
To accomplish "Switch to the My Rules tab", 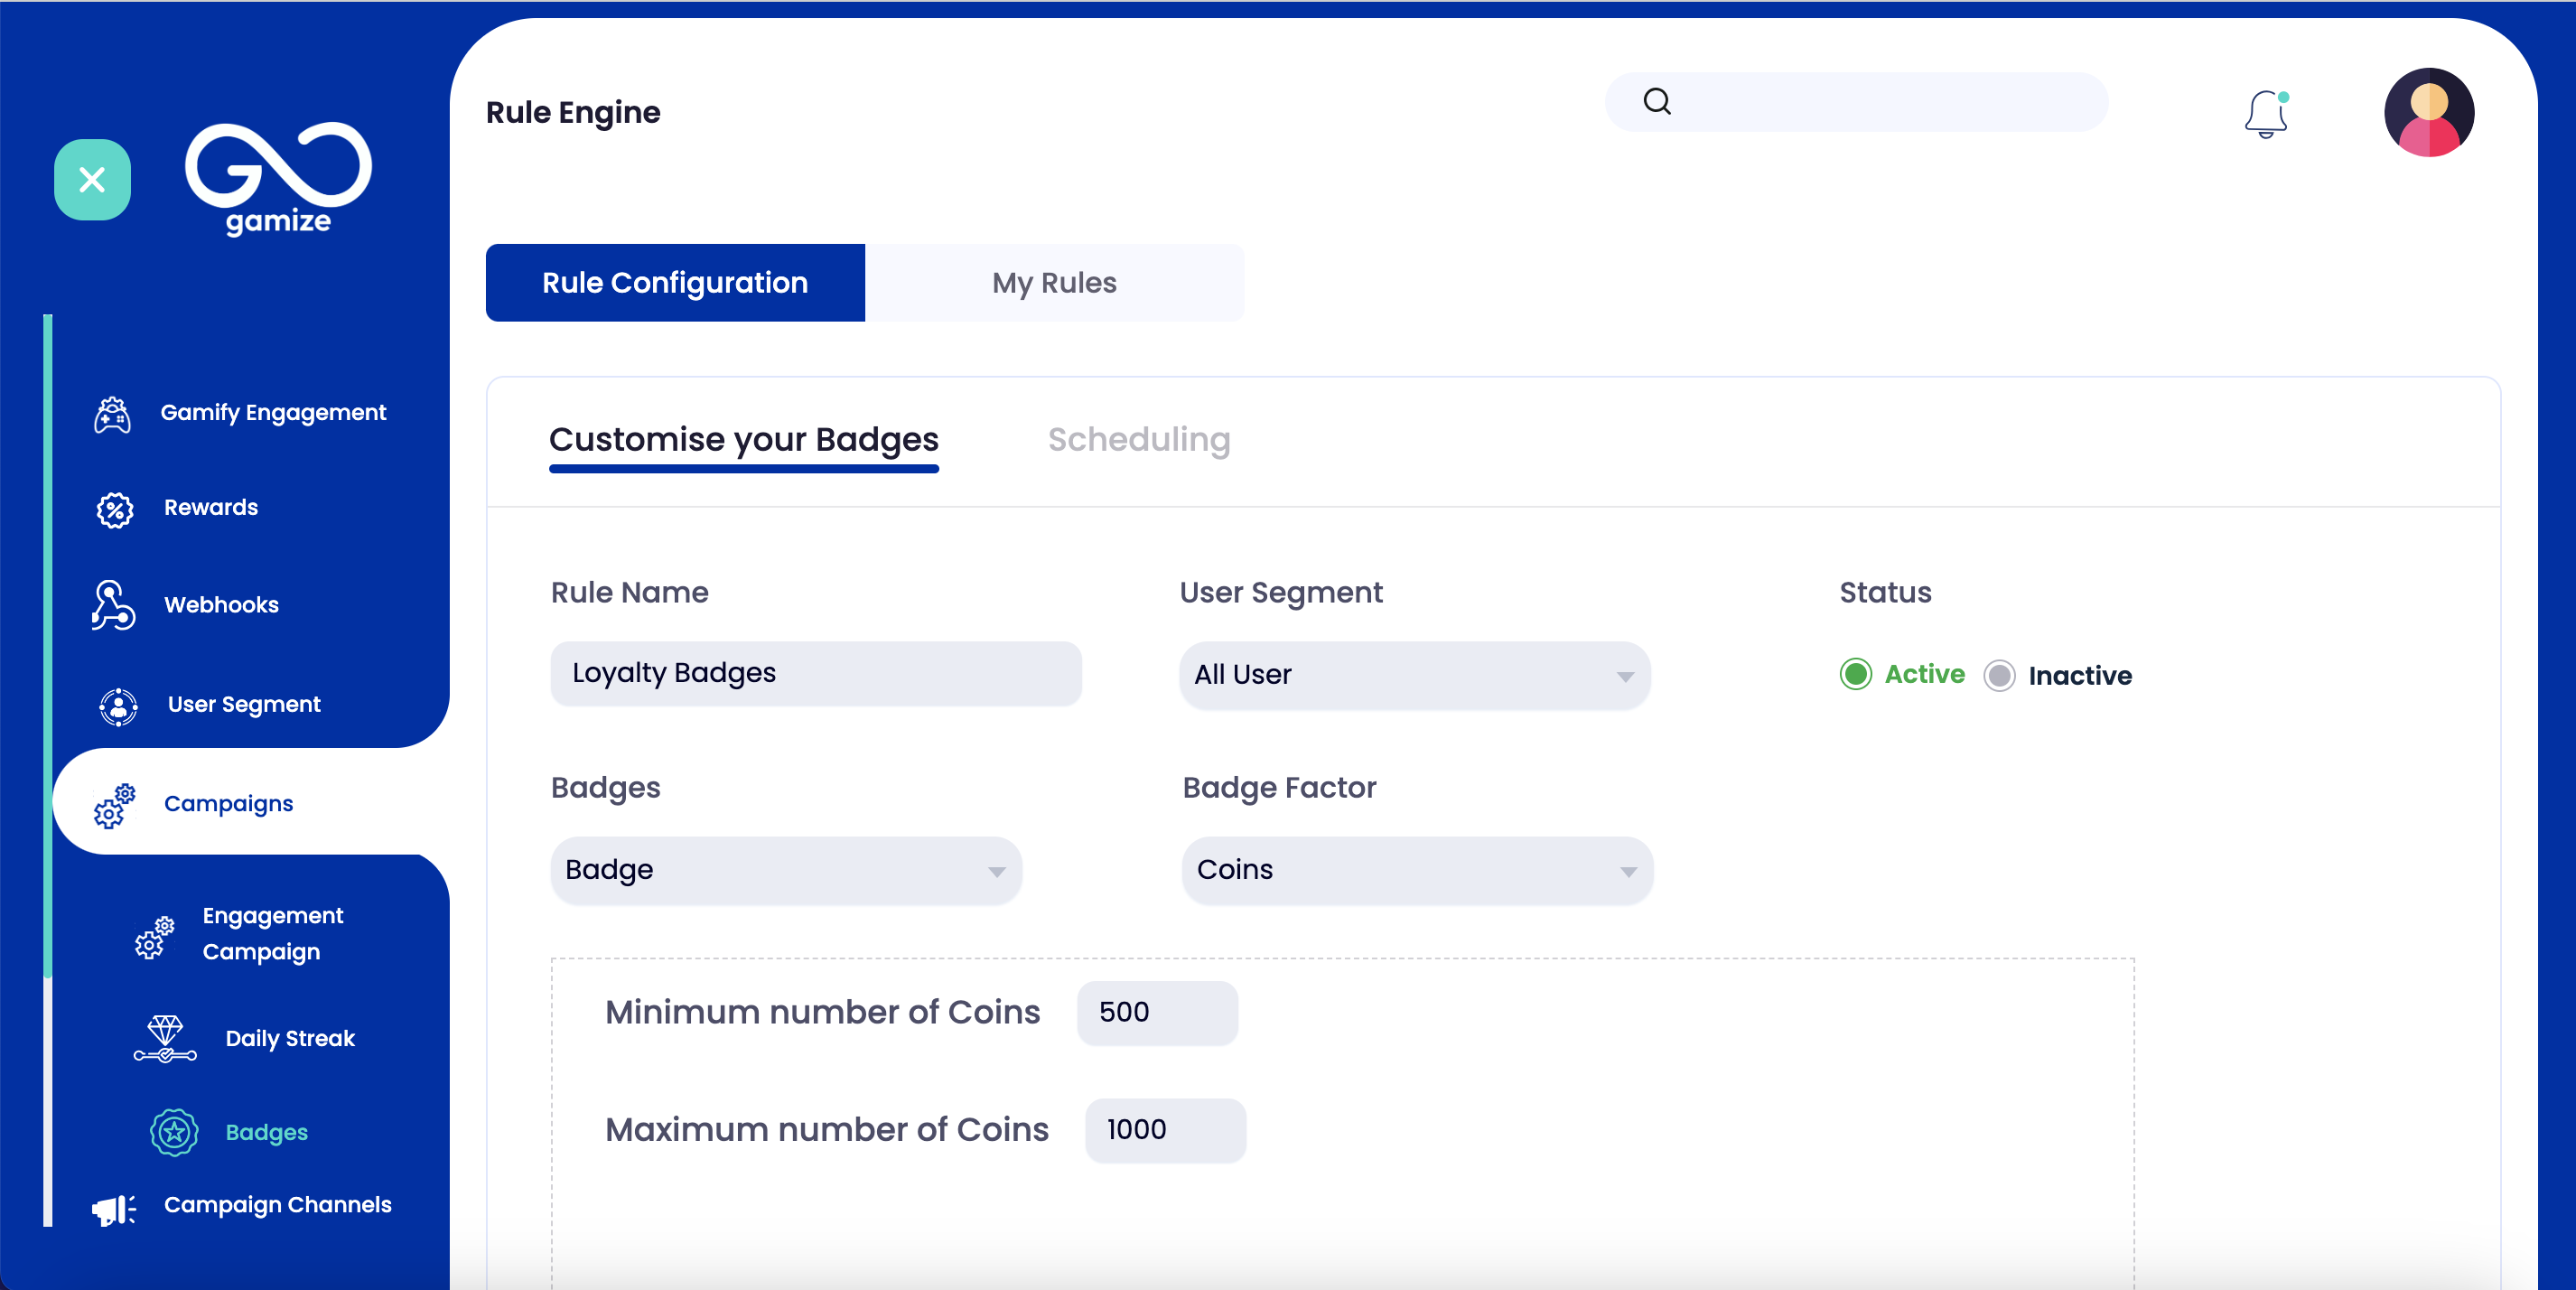I will point(1054,283).
